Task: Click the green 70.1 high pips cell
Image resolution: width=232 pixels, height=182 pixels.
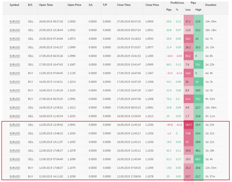Action: coord(199,64)
